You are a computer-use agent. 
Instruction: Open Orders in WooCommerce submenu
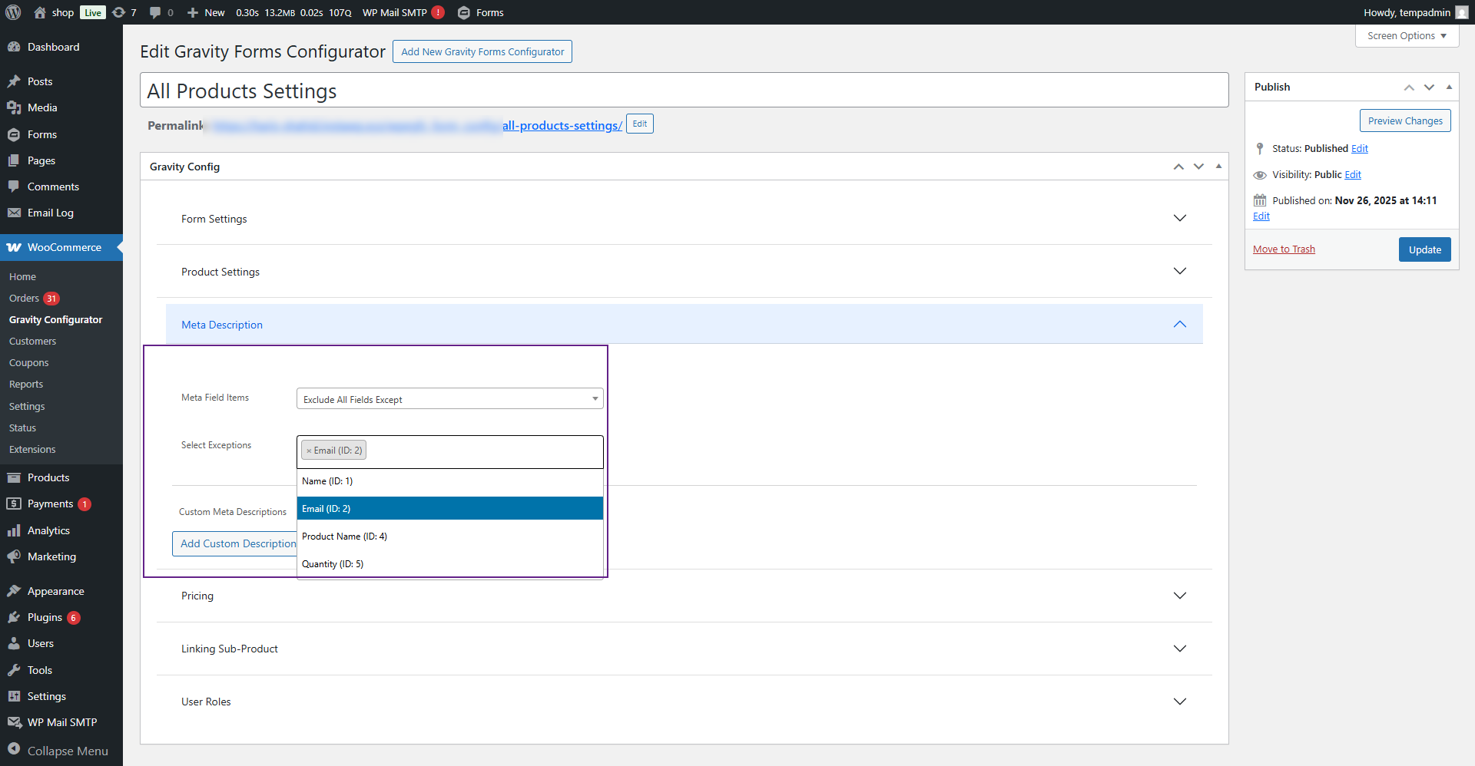24,299
